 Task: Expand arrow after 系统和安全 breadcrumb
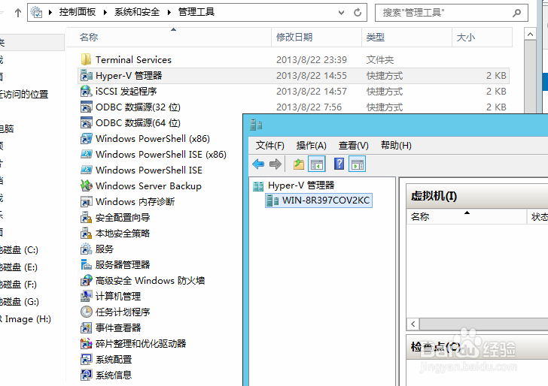(169, 12)
